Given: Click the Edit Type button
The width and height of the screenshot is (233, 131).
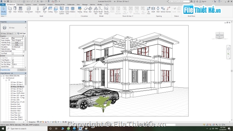Looking at the screenshot, I should 21,33.
